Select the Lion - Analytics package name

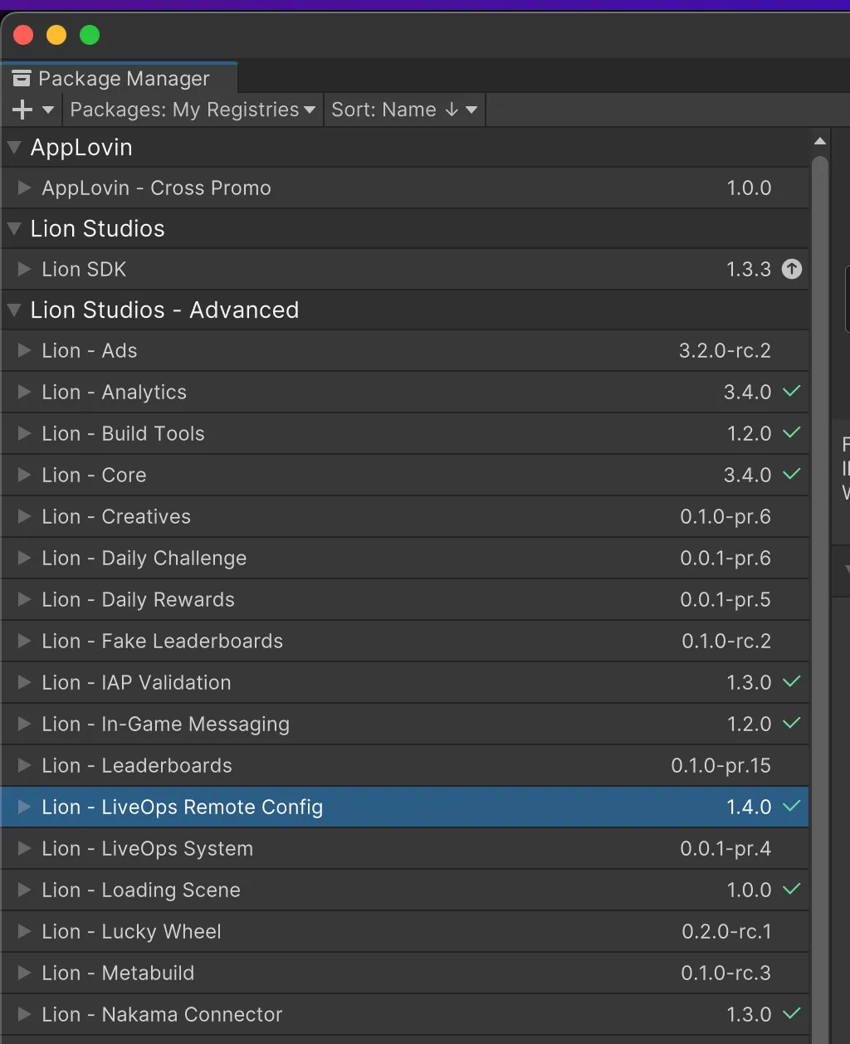115,393
